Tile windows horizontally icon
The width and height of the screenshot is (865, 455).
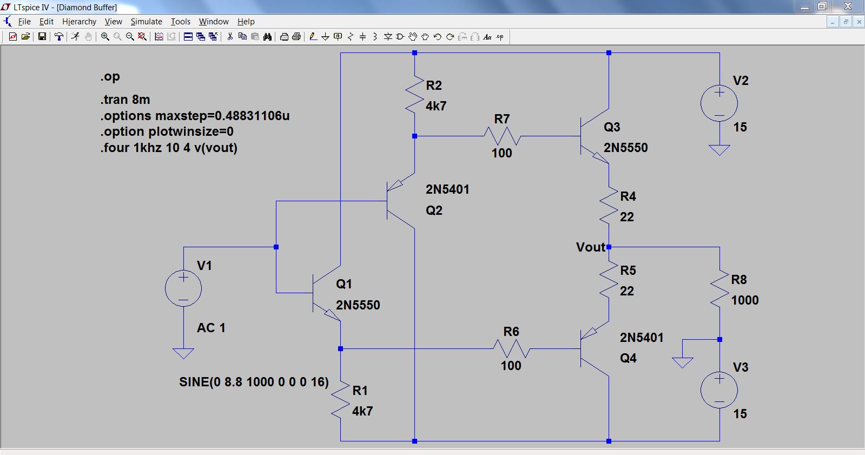[188, 37]
